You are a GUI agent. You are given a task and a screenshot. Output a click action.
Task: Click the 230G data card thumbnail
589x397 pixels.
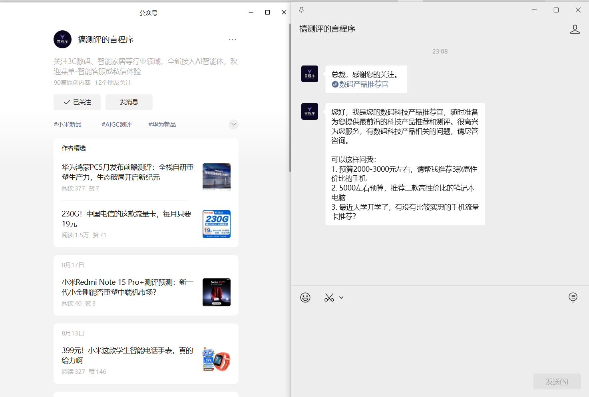coord(217,224)
